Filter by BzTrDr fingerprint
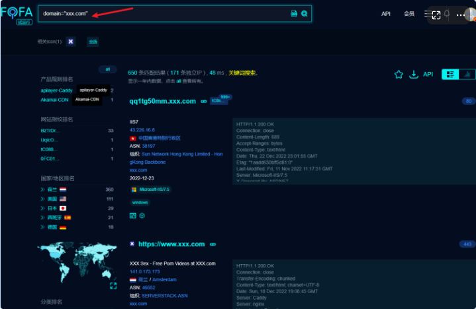The height and width of the screenshot is (309, 476). (x=50, y=131)
